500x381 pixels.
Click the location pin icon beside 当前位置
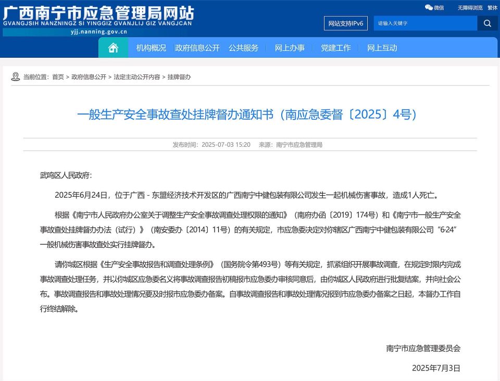(x=15, y=77)
